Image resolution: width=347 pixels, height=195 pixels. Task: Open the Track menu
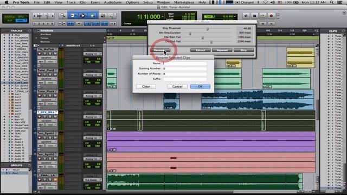71,2
